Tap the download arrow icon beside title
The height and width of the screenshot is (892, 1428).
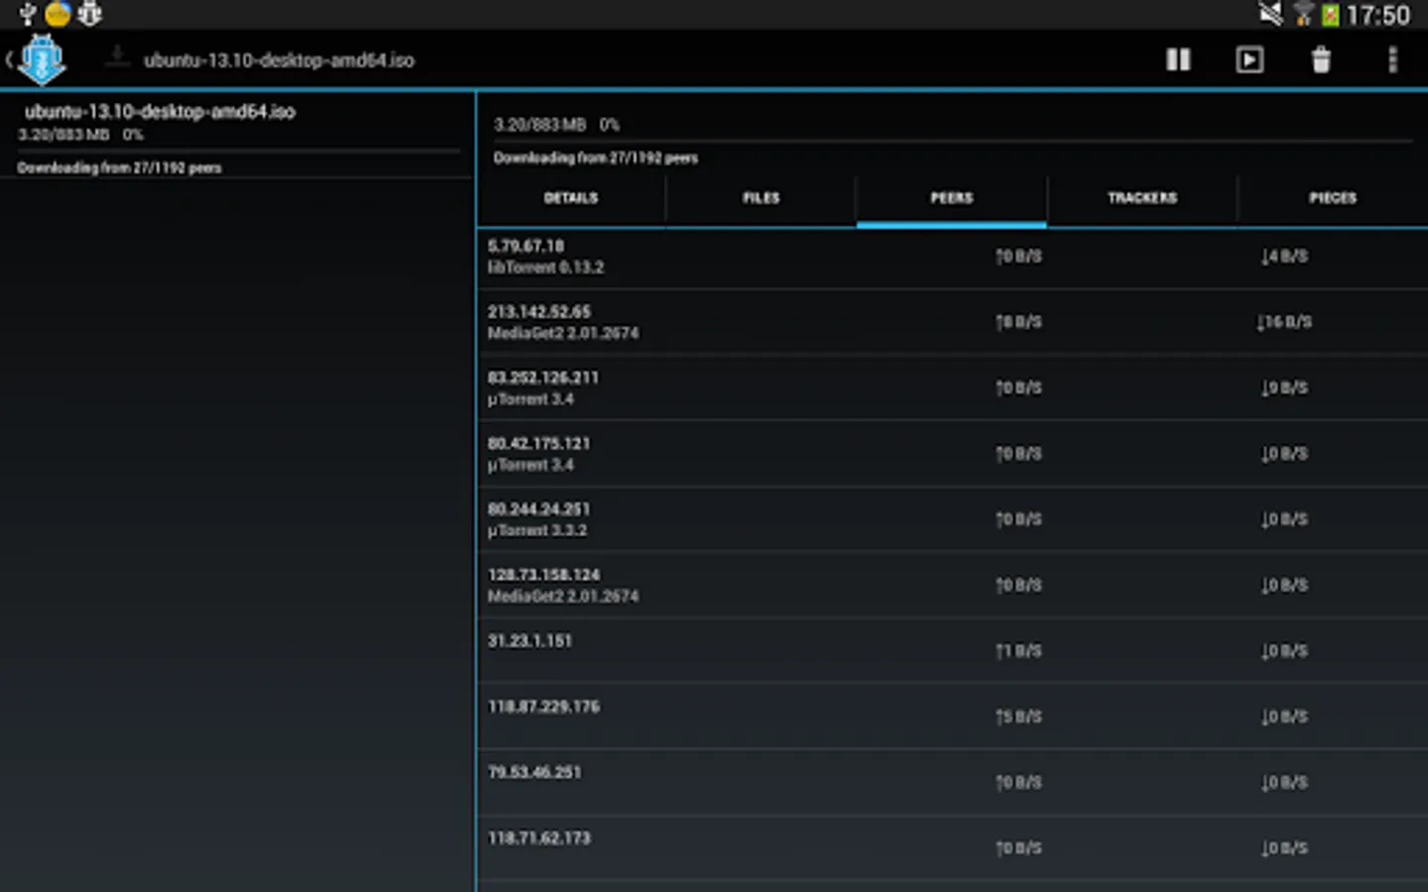pos(117,57)
